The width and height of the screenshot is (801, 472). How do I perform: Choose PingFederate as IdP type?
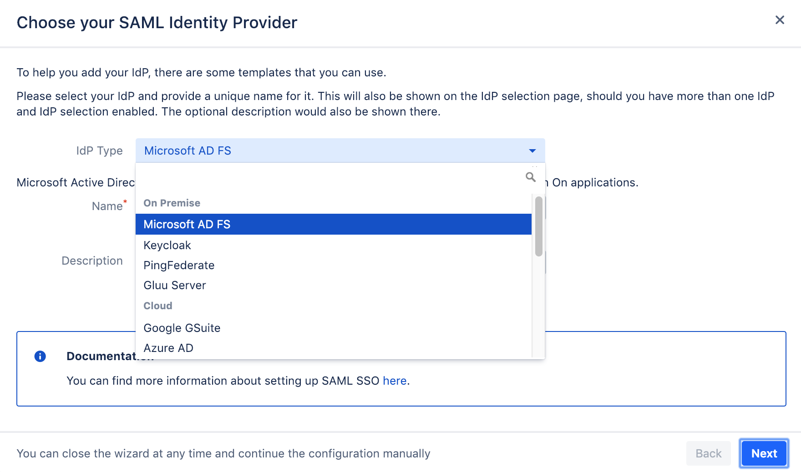point(333,265)
